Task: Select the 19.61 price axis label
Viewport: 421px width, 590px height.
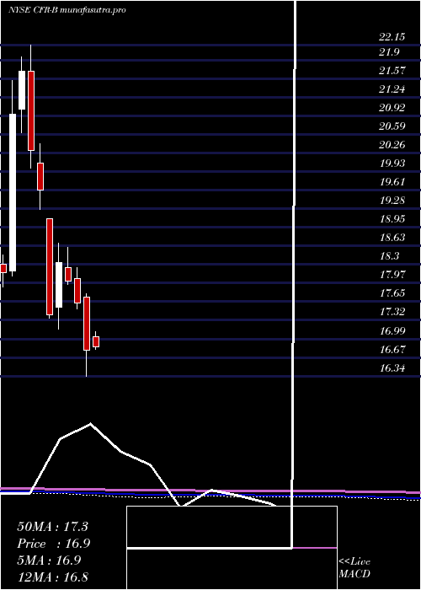Action: tap(392, 182)
